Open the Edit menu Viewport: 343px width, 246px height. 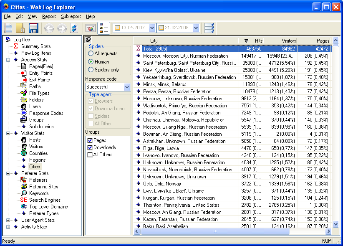[19, 16]
